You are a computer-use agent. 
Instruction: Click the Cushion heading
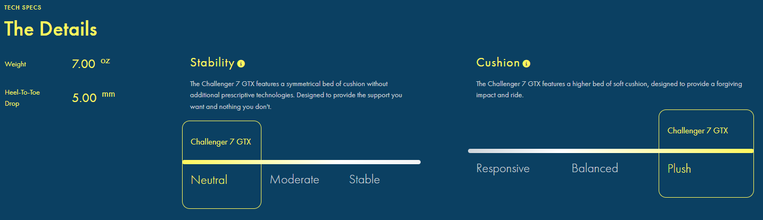tap(498, 63)
